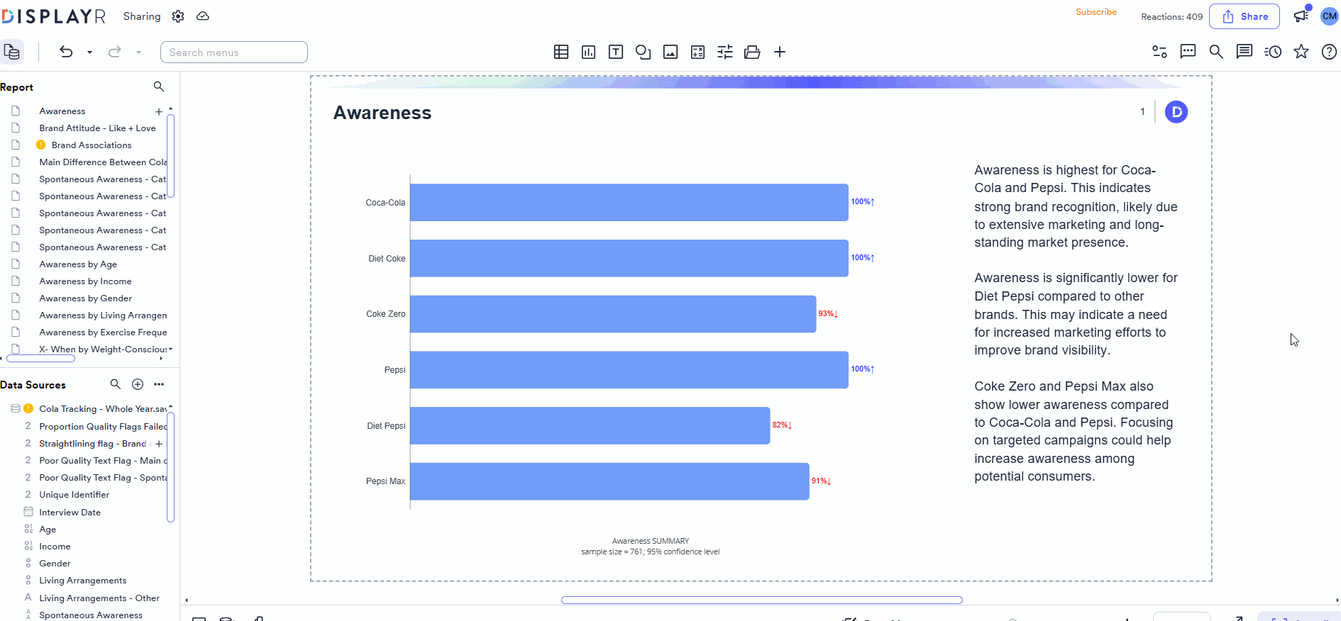Click the plus add icon in toolbar
Viewport: 1341px width, 621px height.
pyautogui.click(x=780, y=52)
